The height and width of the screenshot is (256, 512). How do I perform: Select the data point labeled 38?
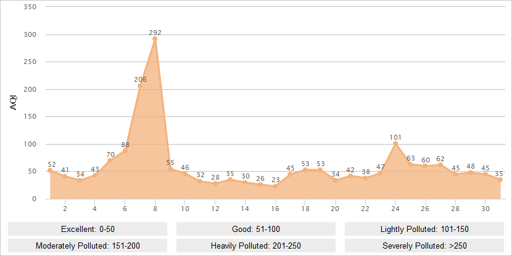365,178
